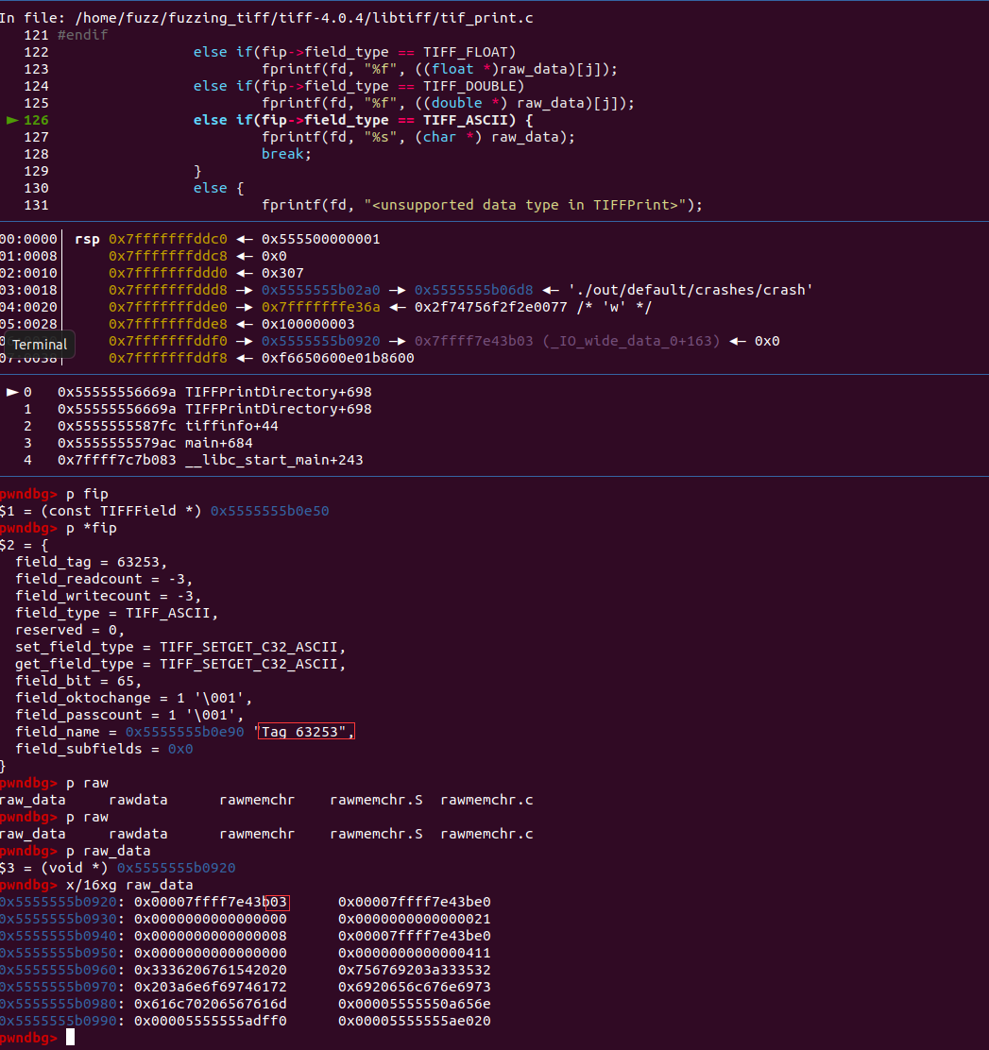Click rawmemchr.S completion suggestion in first list

376,800
